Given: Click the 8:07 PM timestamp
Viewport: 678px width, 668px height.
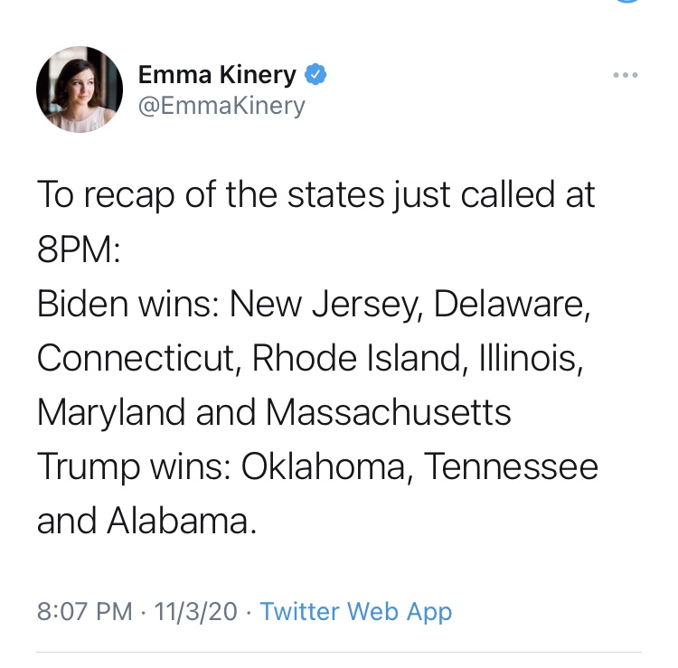Looking at the screenshot, I should tap(85, 611).
